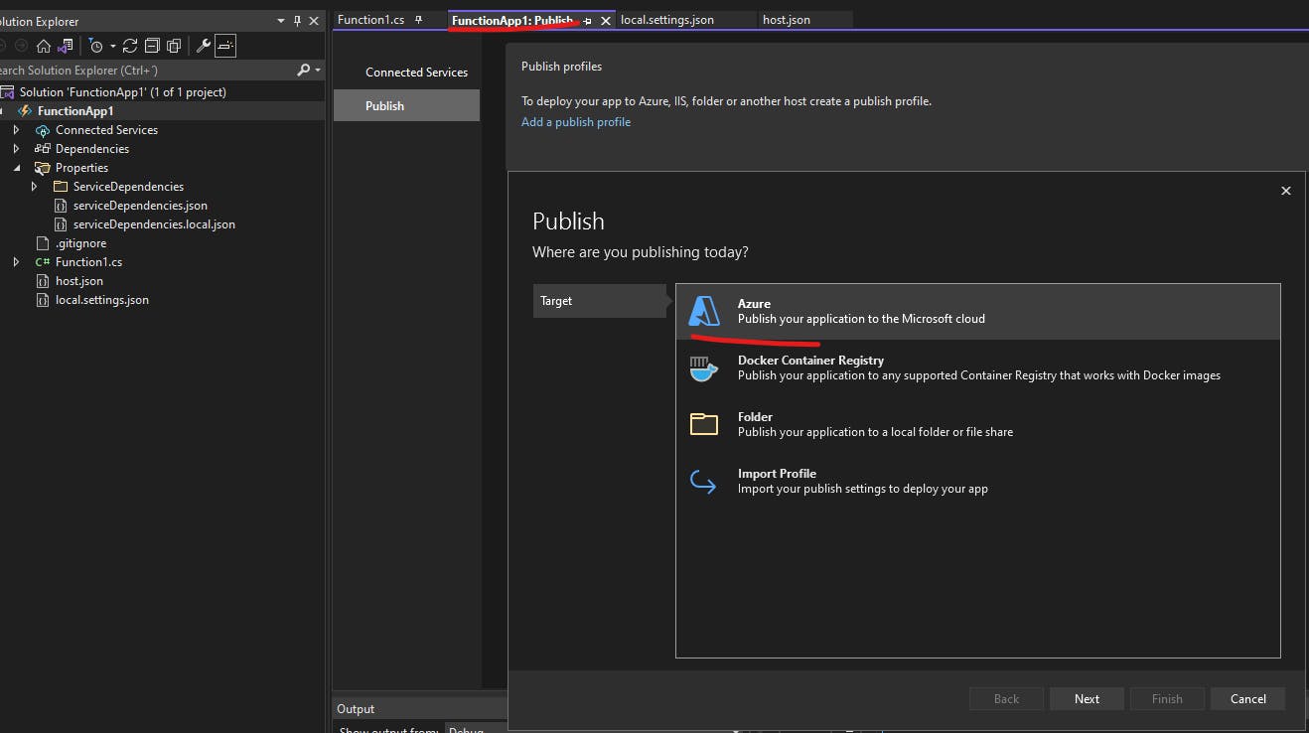The height and width of the screenshot is (733, 1309).
Task: Click the Next button
Action: (1087, 698)
